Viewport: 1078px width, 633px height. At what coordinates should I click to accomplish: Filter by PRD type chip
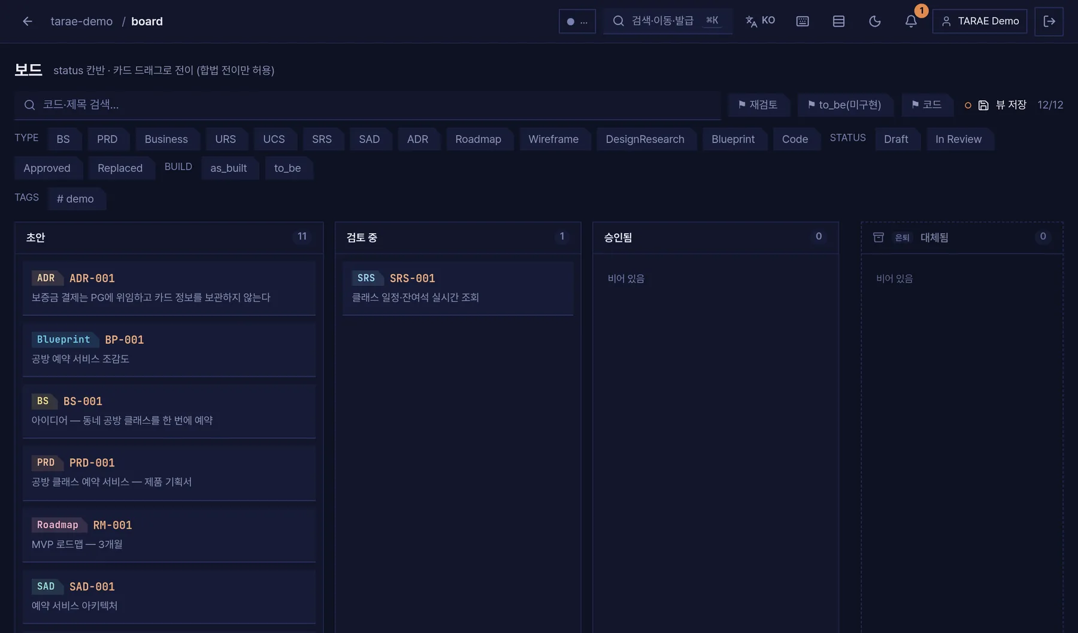[x=107, y=139]
